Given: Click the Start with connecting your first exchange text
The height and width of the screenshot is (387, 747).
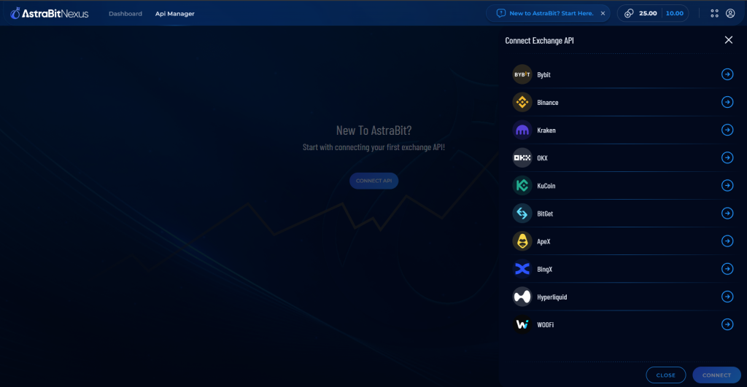Looking at the screenshot, I should [x=374, y=147].
